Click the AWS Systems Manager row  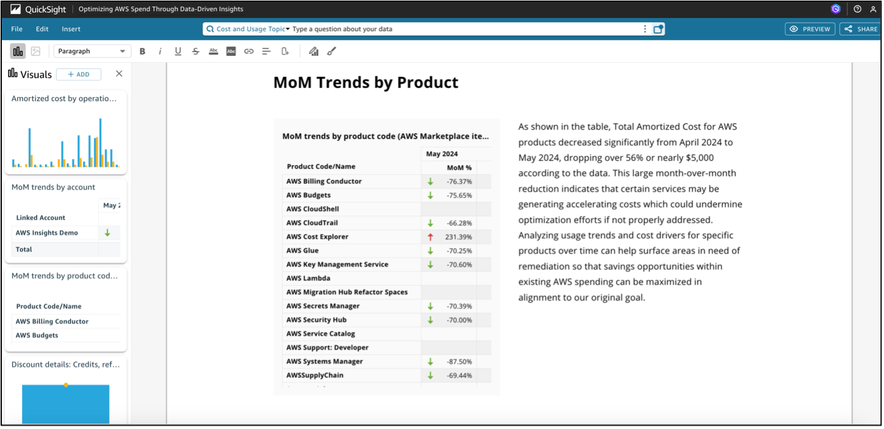click(x=387, y=361)
